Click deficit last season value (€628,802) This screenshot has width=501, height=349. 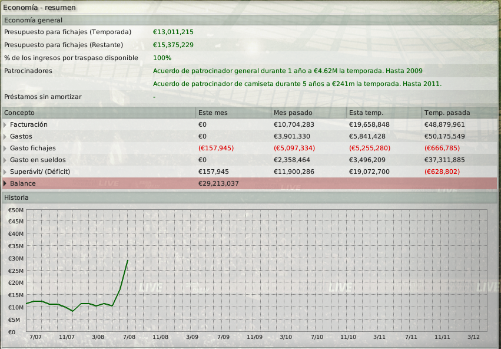coord(442,172)
